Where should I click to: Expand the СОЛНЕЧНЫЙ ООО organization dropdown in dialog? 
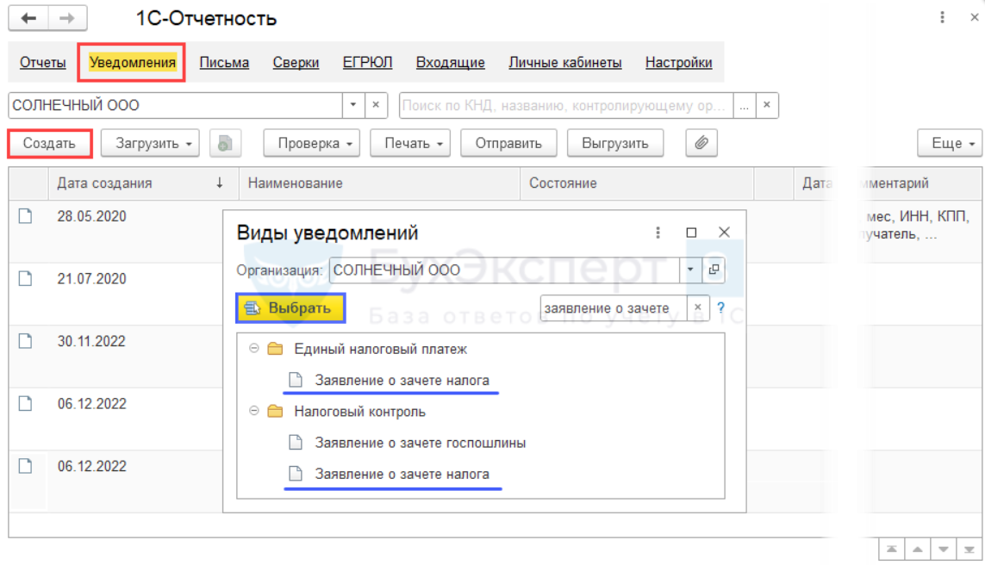689,270
